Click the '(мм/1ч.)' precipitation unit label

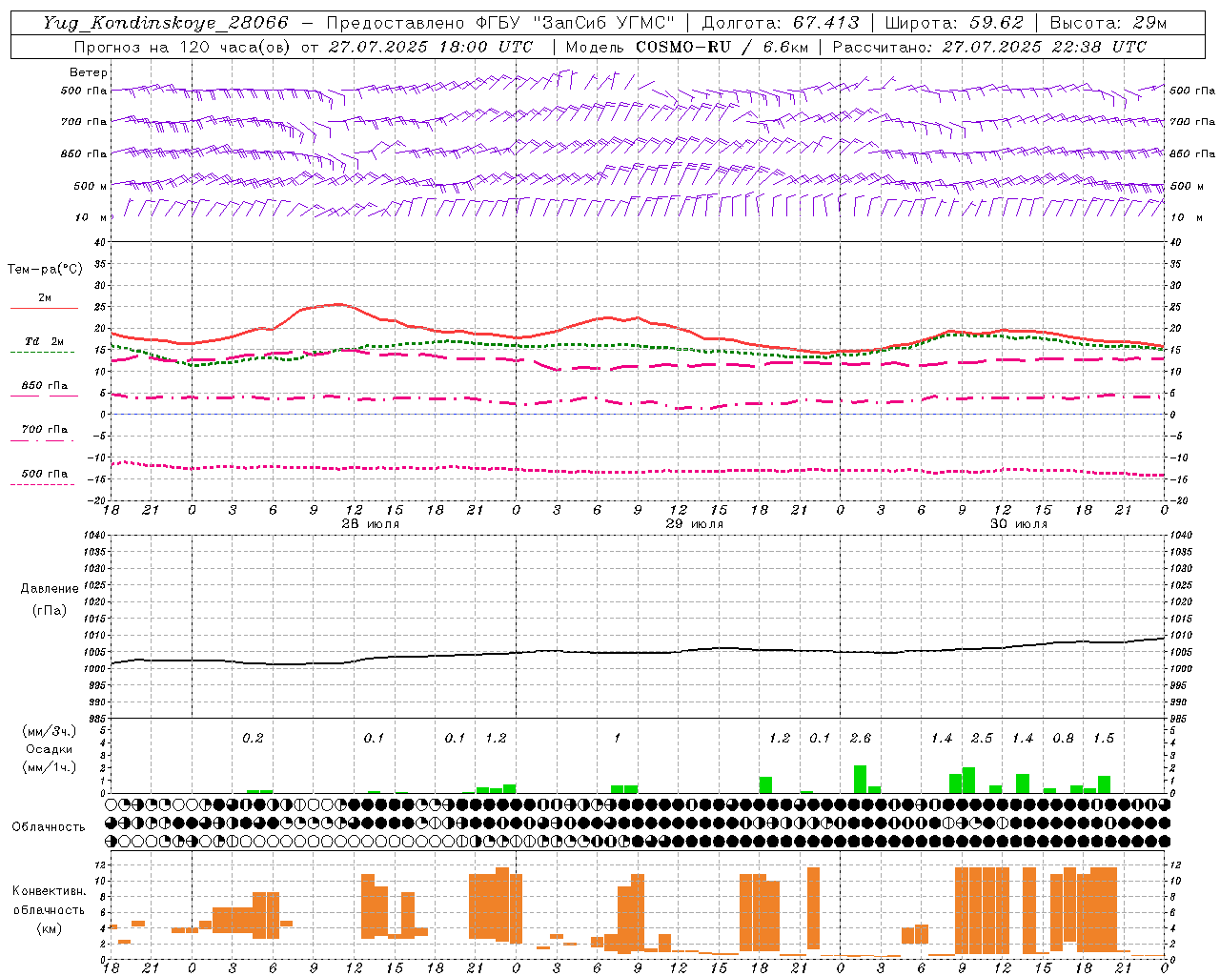[50, 767]
